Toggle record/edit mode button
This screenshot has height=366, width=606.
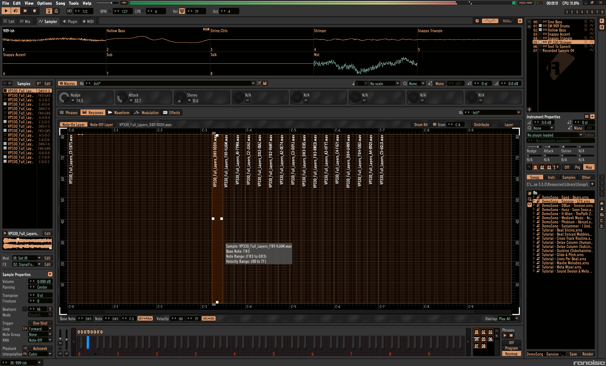pyautogui.click(x=34, y=11)
